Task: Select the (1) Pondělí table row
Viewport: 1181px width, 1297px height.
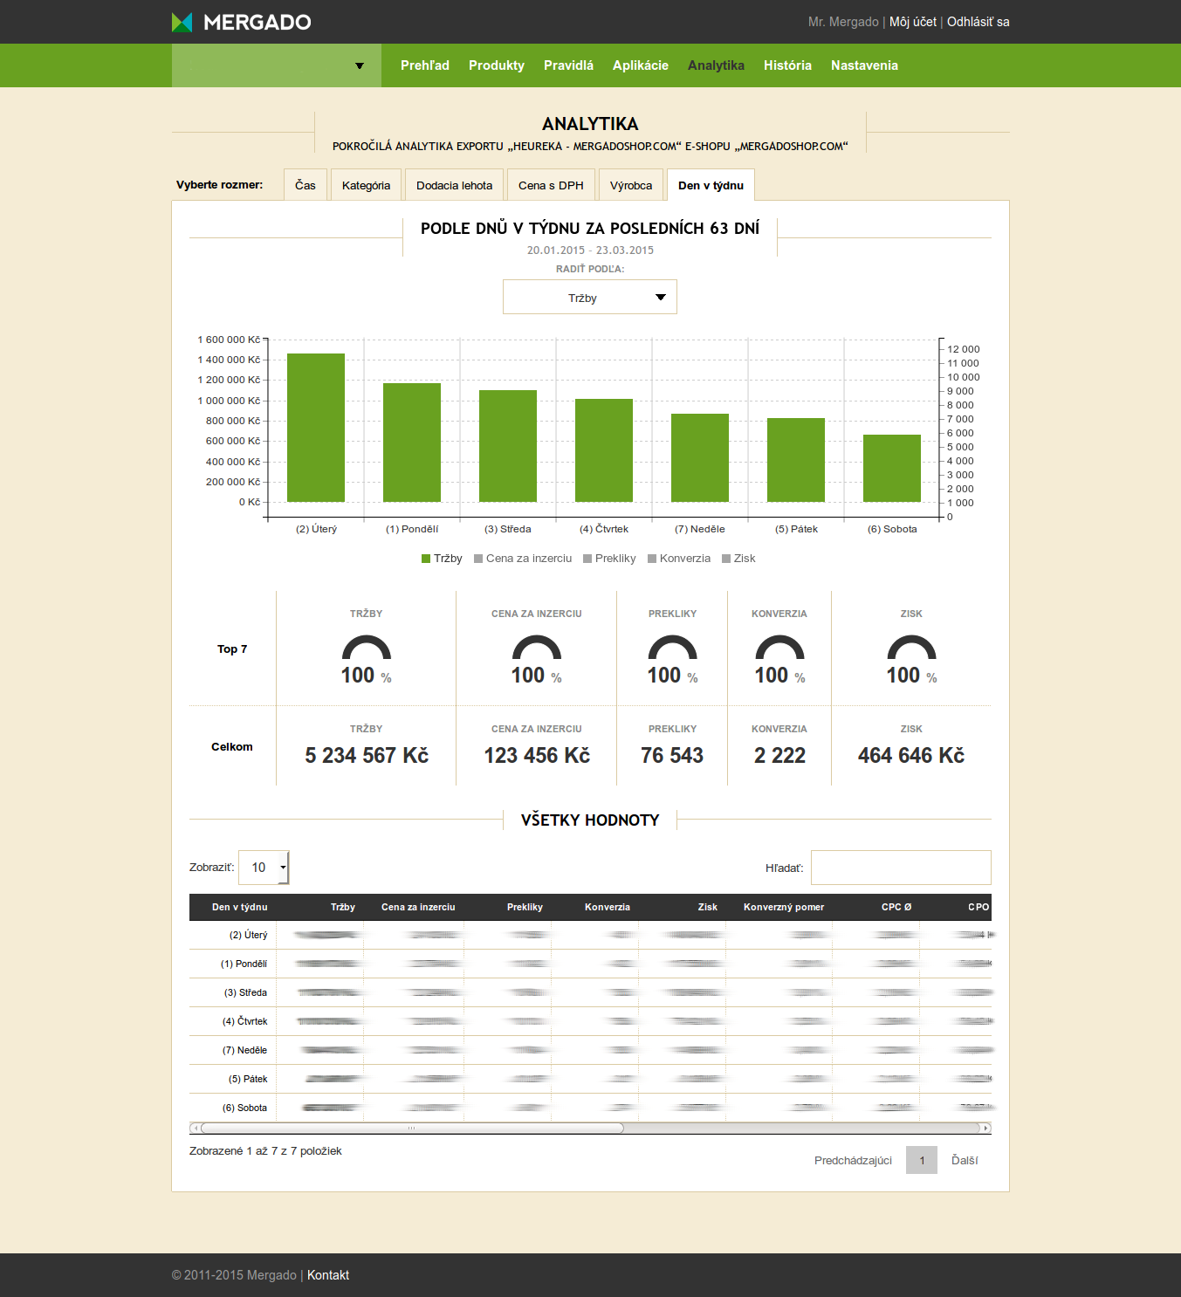Action: 590,964
